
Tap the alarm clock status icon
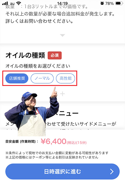click(102, 3)
